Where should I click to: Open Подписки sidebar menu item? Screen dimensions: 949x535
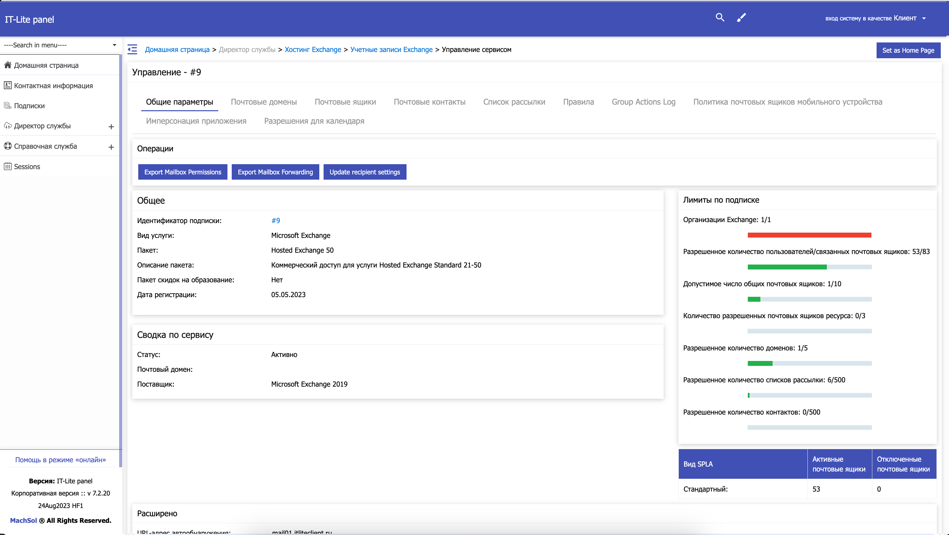[x=60, y=106]
